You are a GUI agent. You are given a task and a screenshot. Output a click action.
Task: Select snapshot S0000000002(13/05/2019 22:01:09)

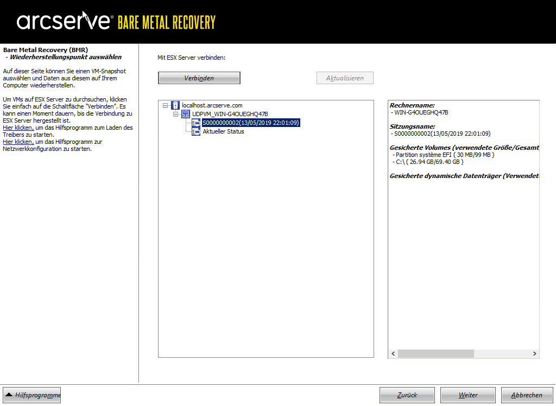click(x=251, y=123)
